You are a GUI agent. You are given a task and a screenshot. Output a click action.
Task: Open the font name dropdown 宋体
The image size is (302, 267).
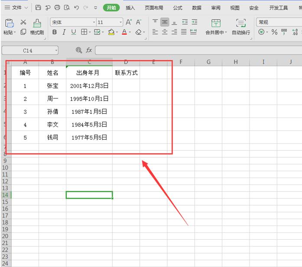point(94,22)
